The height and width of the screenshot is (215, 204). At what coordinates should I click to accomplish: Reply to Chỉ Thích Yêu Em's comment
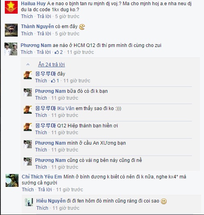(45, 190)
